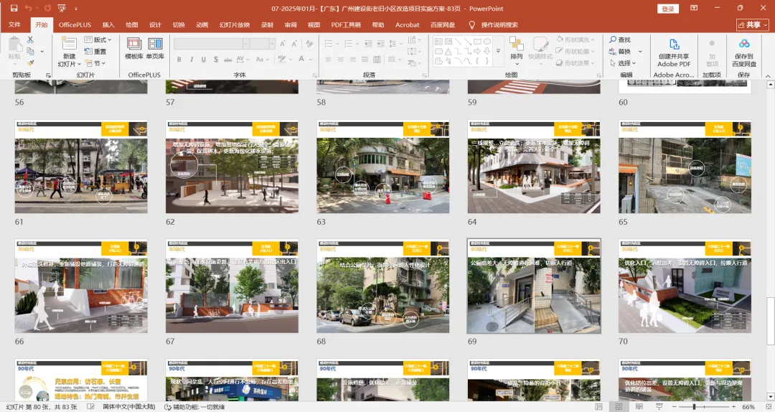
Task: Open the 排列 arrange menu
Action: pyautogui.click(x=517, y=51)
